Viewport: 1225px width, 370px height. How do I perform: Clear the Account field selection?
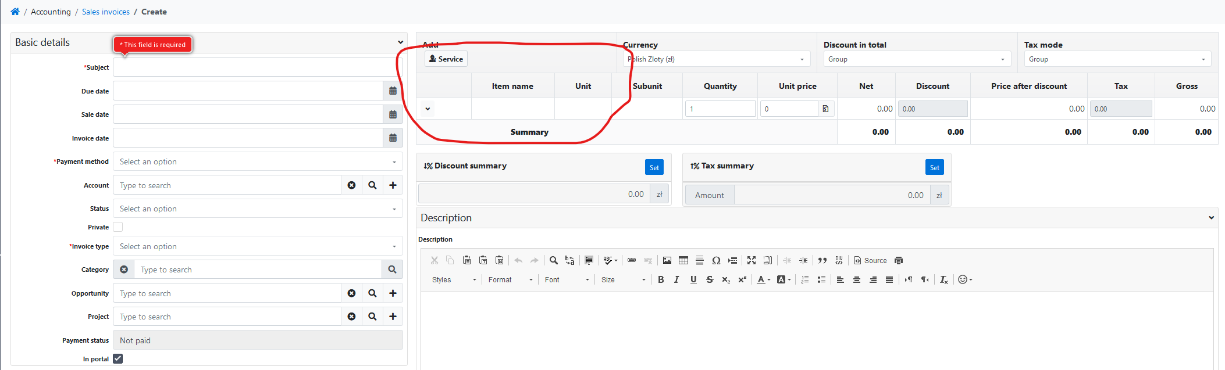coord(351,185)
